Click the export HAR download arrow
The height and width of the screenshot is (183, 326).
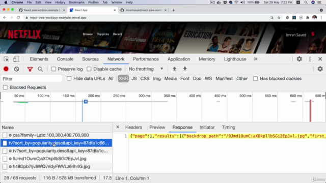[185, 69]
